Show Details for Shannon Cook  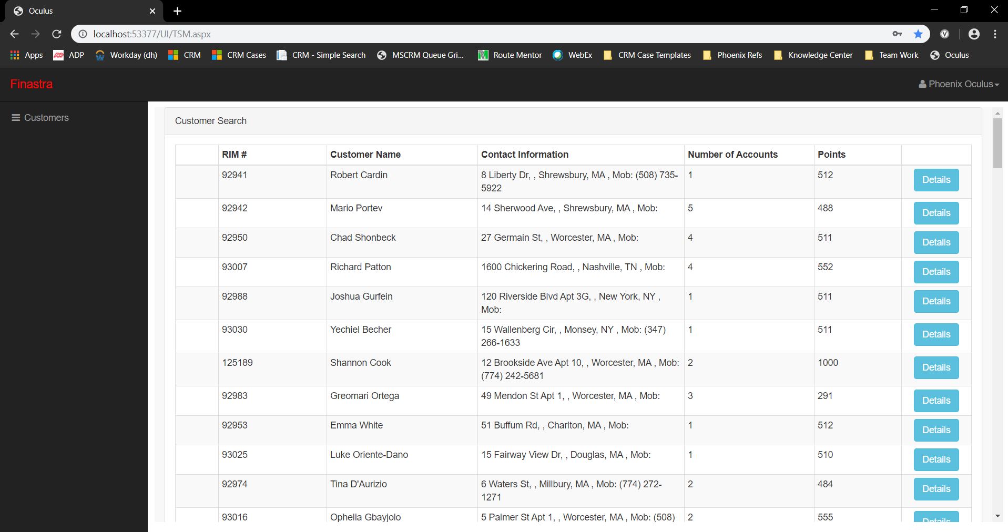pos(936,367)
